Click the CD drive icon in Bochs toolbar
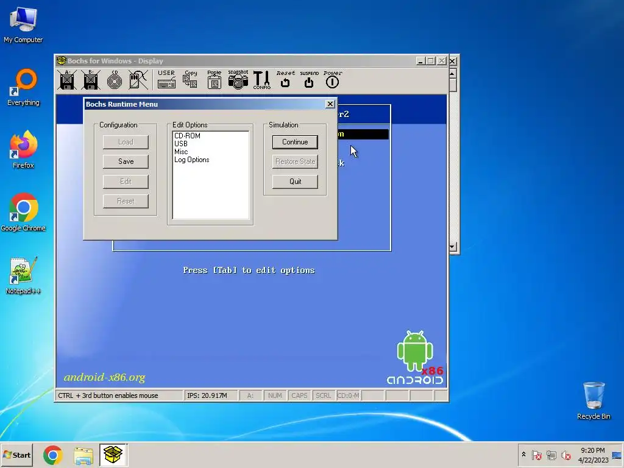The height and width of the screenshot is (468, 624). tap(115, 80)
